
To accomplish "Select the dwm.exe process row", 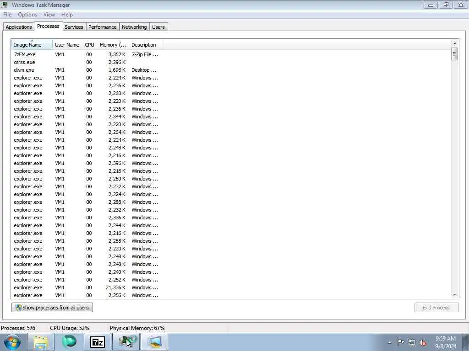I will point(86,70).
